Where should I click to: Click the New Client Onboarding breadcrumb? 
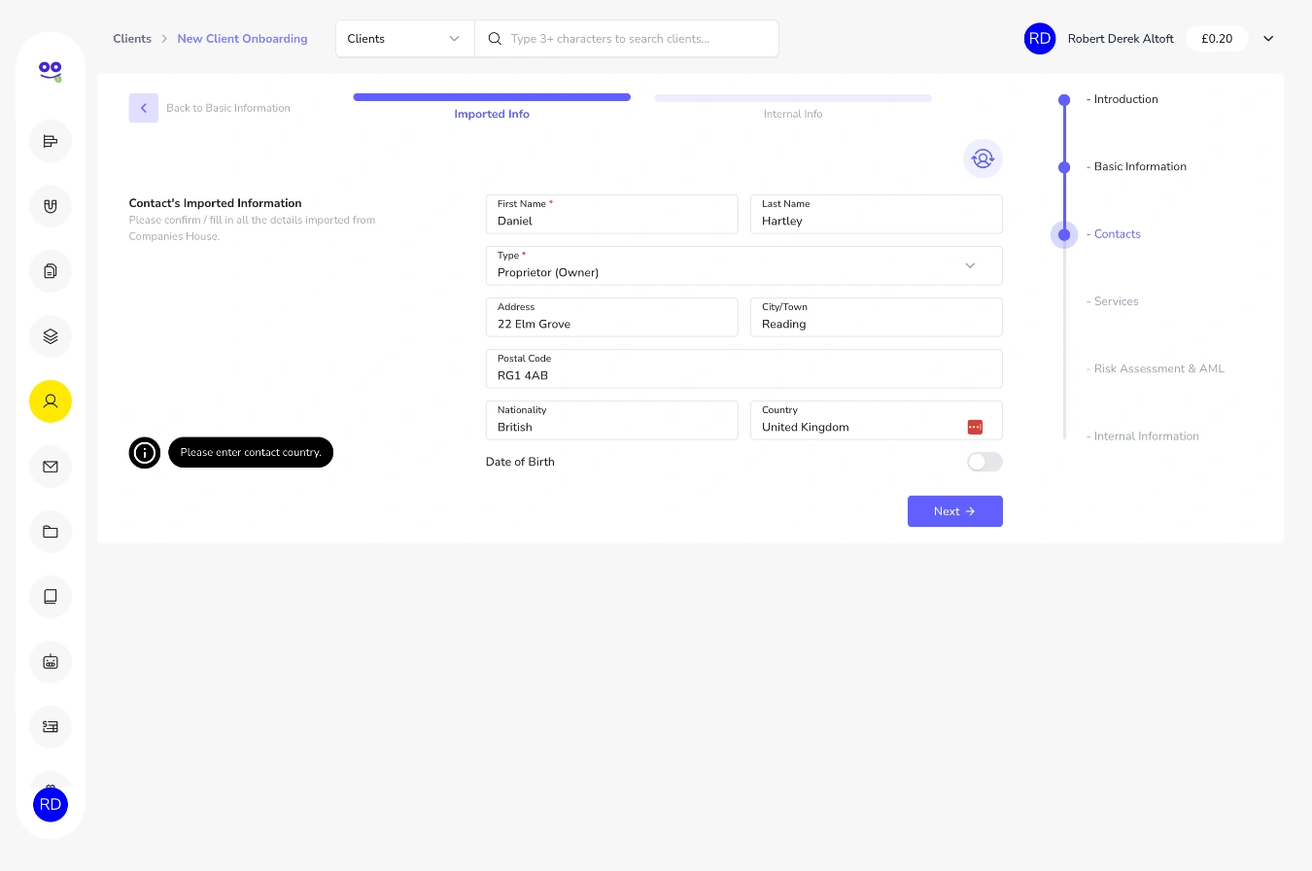[x=242, y=39]
